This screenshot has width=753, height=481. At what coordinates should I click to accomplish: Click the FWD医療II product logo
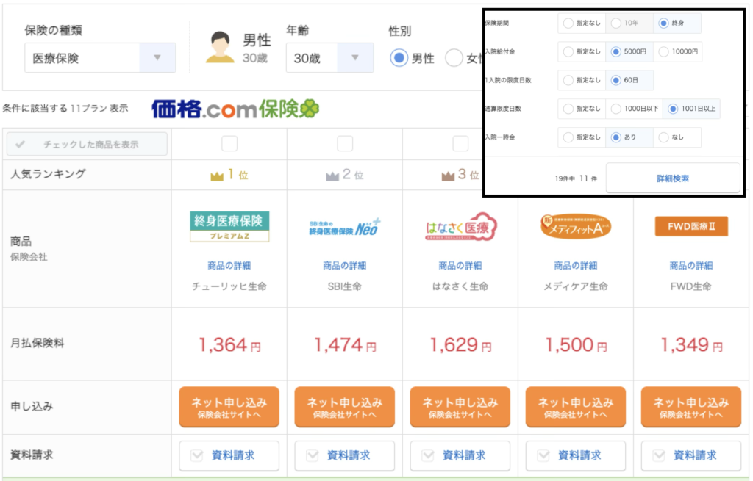[x=691, y=227]
